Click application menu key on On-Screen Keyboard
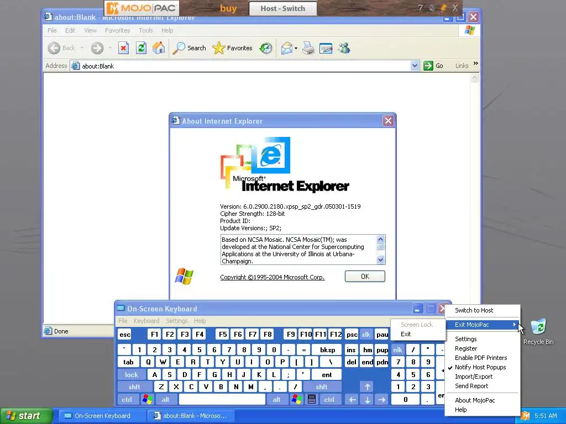 312,400
